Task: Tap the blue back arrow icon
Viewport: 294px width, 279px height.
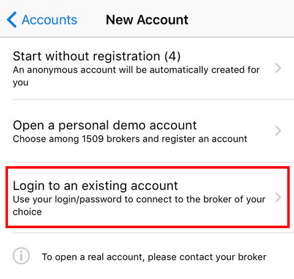Action: 12,20
